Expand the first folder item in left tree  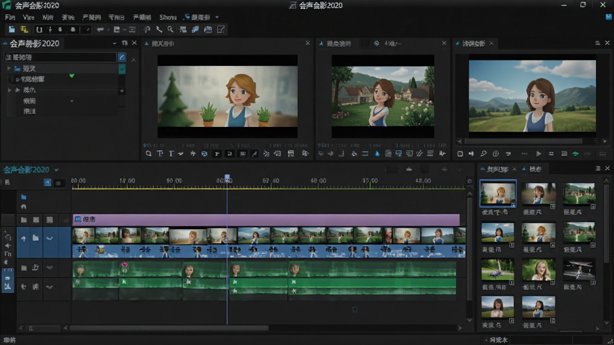[x=9, y=68]
